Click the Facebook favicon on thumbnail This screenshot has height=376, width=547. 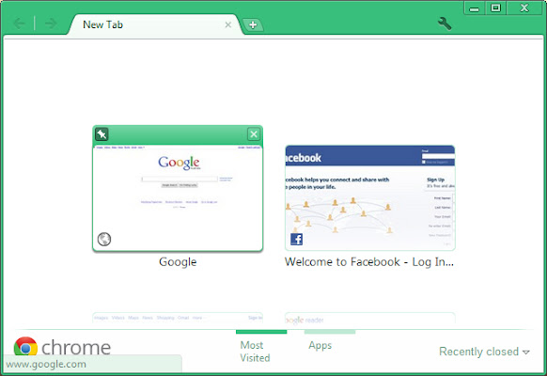[296, 240]
